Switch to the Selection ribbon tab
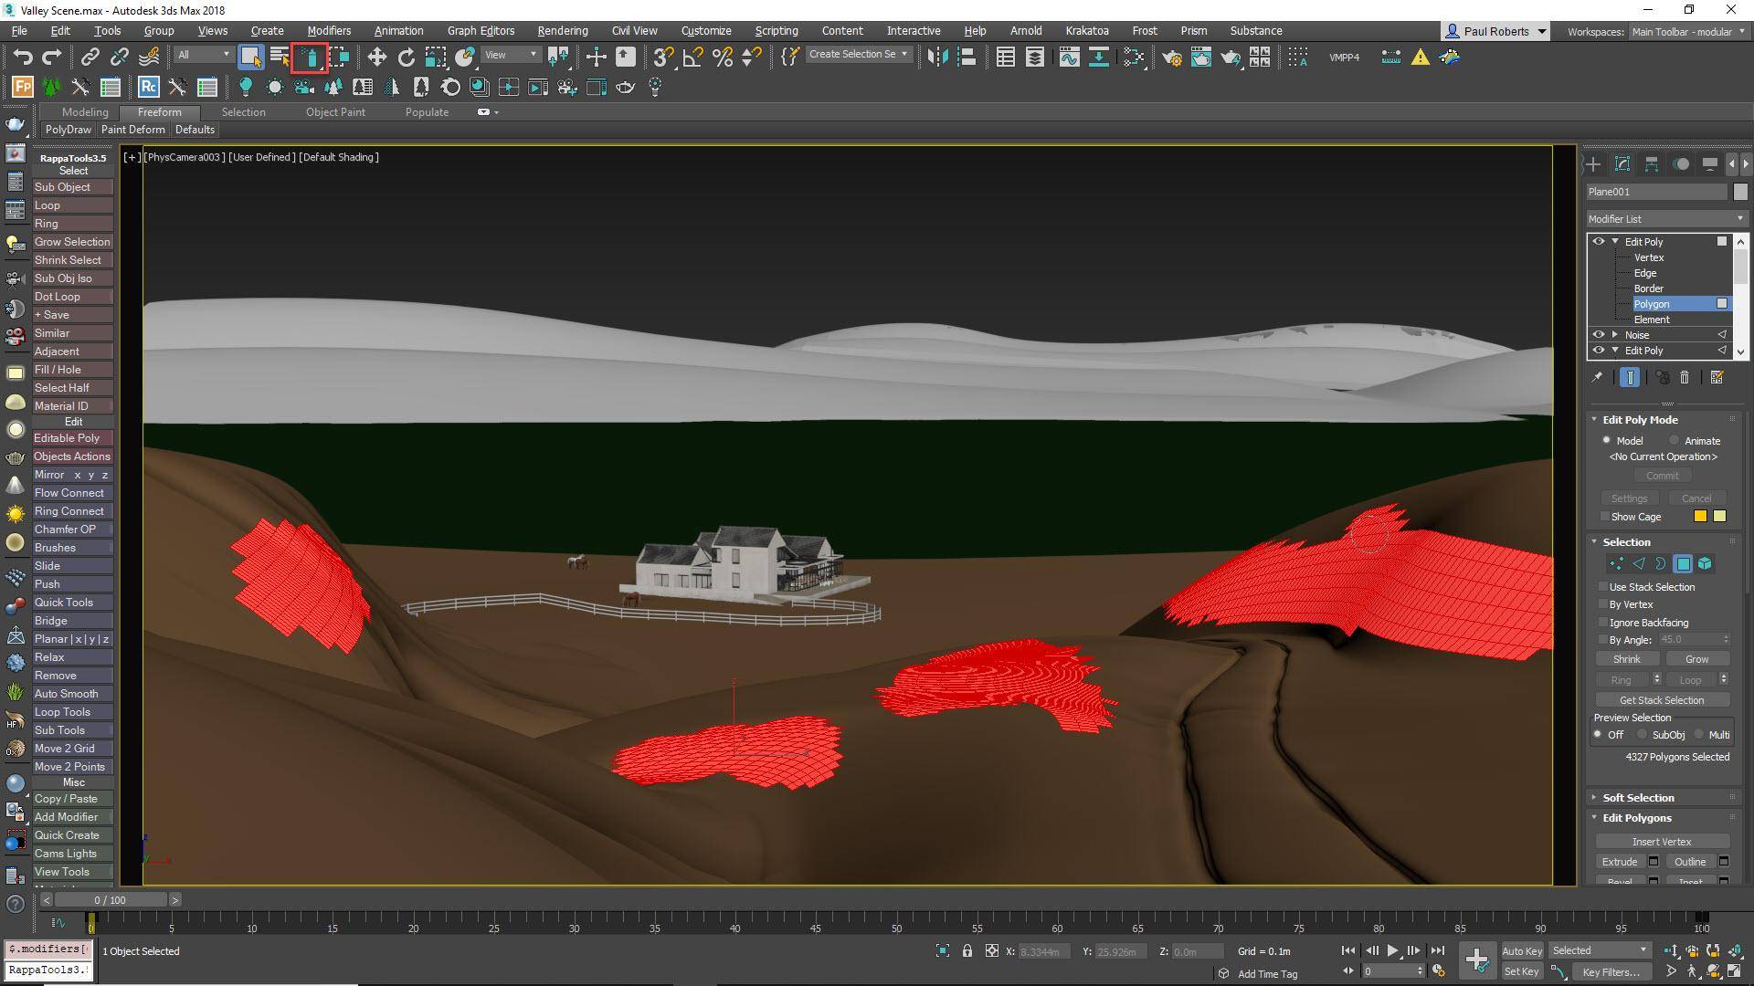 tap(243, 112)
